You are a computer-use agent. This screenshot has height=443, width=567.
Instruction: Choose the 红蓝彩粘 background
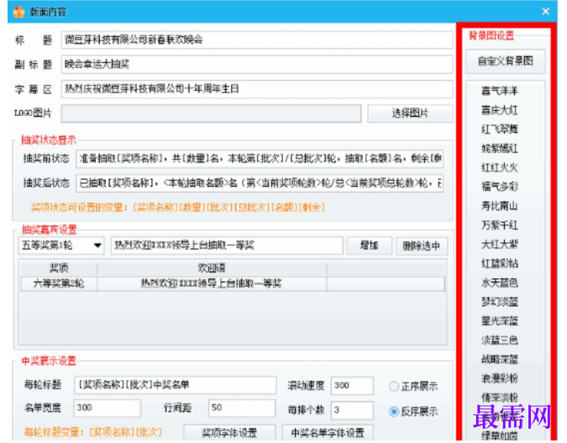(500, 263)
